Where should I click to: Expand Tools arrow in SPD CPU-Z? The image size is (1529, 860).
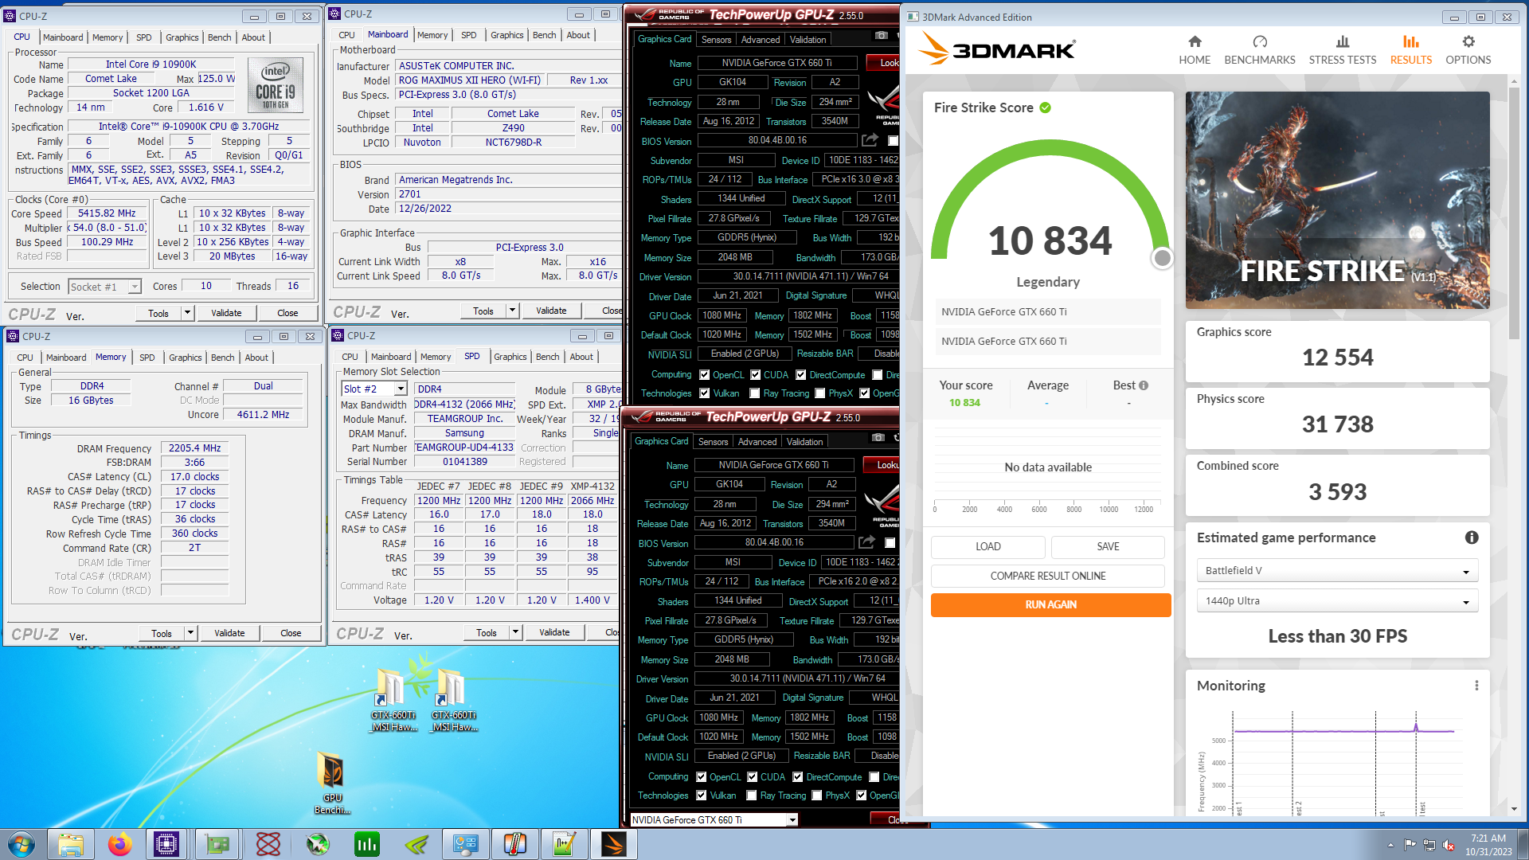[x=516, y=632]
